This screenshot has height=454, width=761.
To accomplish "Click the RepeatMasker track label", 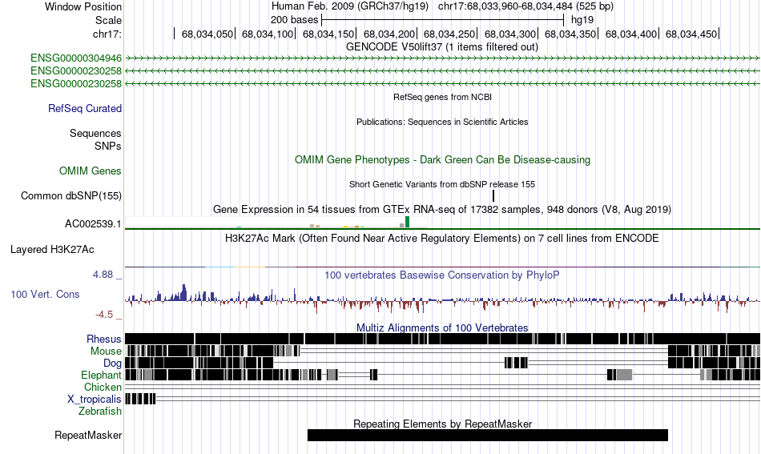I will [88, 436].
